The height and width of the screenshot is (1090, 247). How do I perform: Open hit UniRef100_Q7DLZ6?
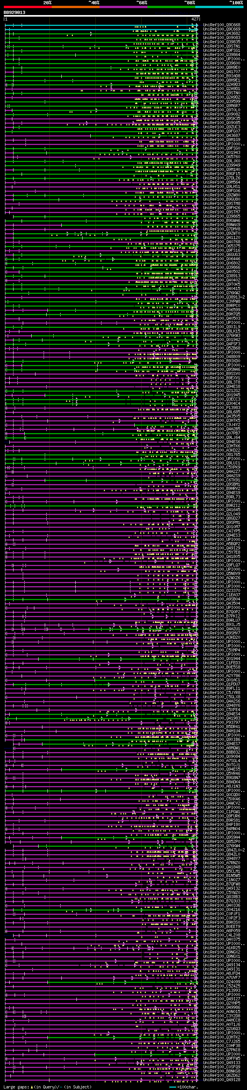click(x=222, y=178)
